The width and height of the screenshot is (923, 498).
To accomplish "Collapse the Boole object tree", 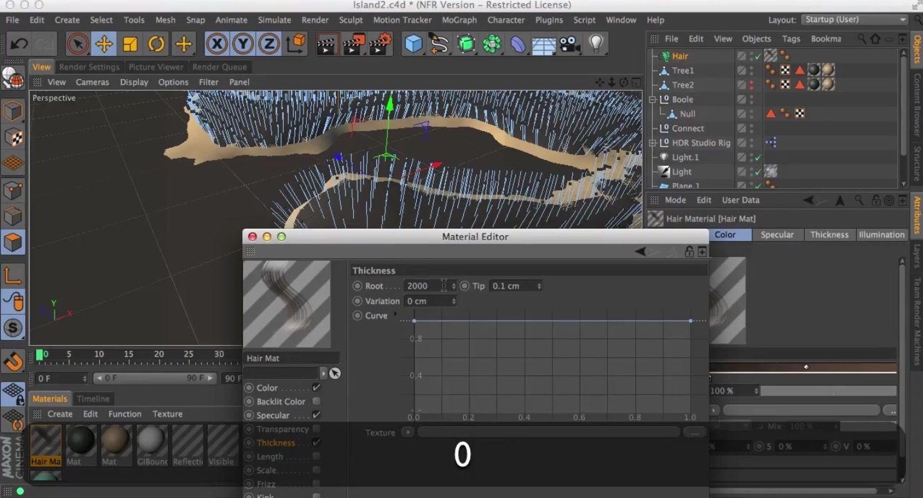I will [652, 100].
